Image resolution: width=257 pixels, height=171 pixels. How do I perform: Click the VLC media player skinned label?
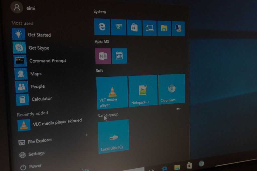point(57,122)
